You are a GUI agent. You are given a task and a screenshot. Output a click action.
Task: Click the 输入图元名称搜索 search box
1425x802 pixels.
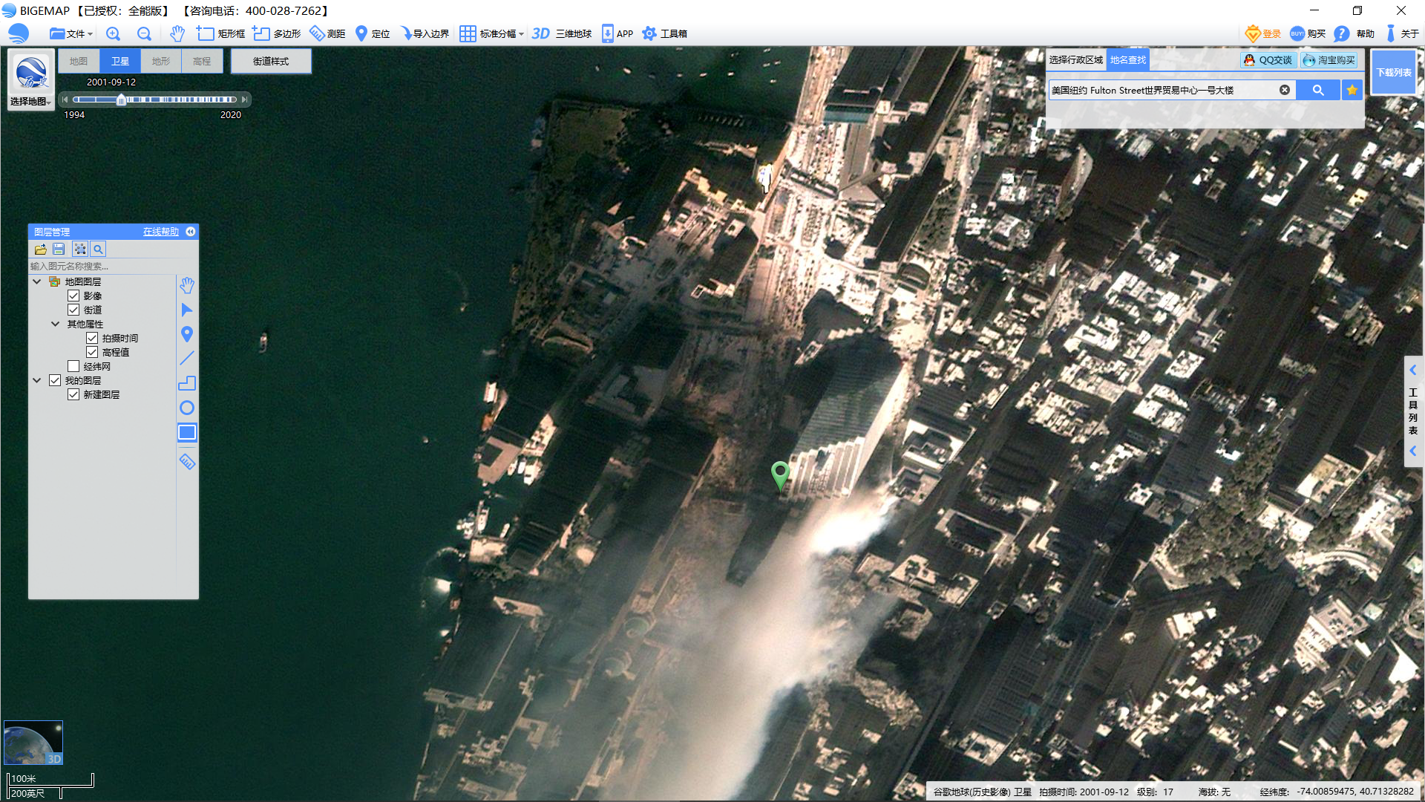tap(102, 266)
